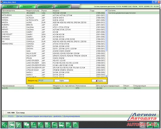Select the IPSUM model row

(65, 58)
